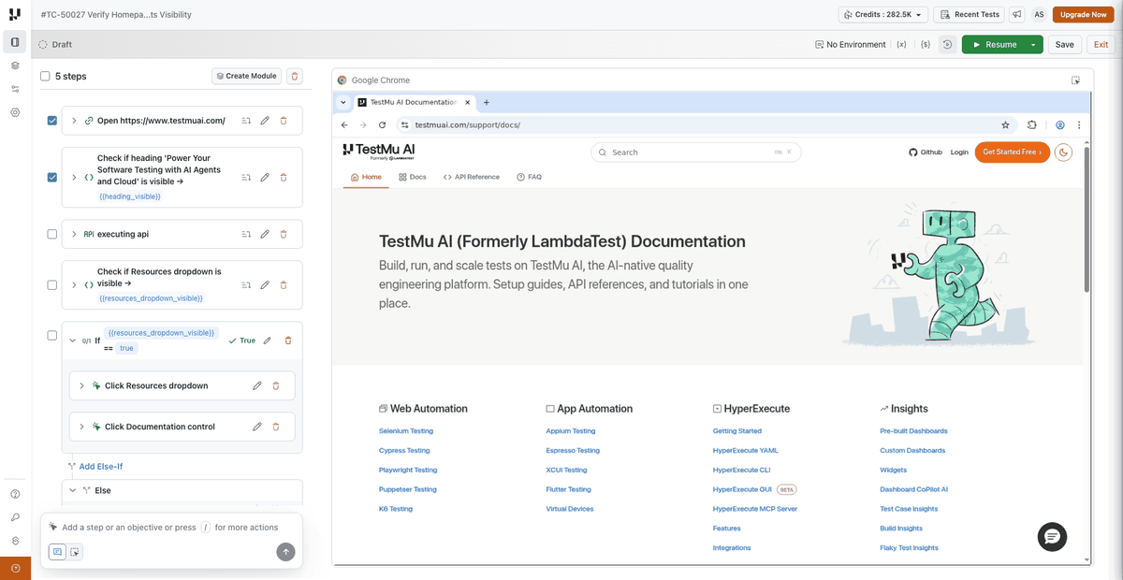Select element-selection mode toggle in step input
This screenshot has height=580, width=1123.
click(x=75, y=552)
